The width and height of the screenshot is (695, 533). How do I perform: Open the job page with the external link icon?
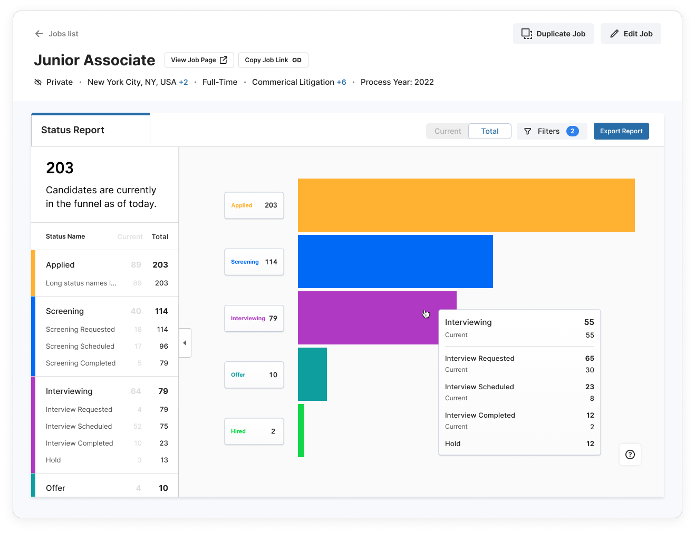coord(224,60)
